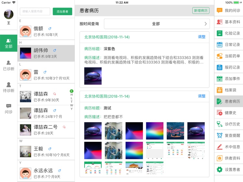Click 调整 on 深紫色 record
Image resolution: width=243 pixels, height=182 pixels.
(x=202, y=37)
